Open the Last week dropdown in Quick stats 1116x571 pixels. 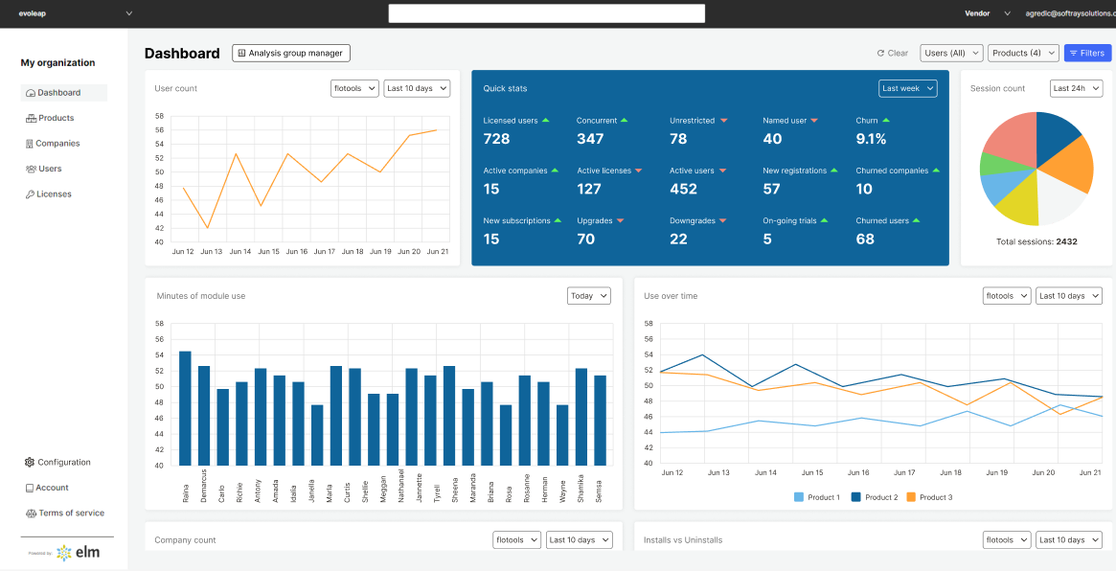[x=906, y=88]
